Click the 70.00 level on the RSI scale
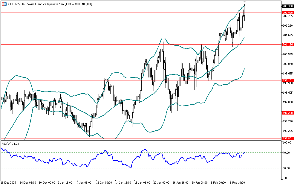Screen dimensions: 297x186 click(x=287, y=153)
